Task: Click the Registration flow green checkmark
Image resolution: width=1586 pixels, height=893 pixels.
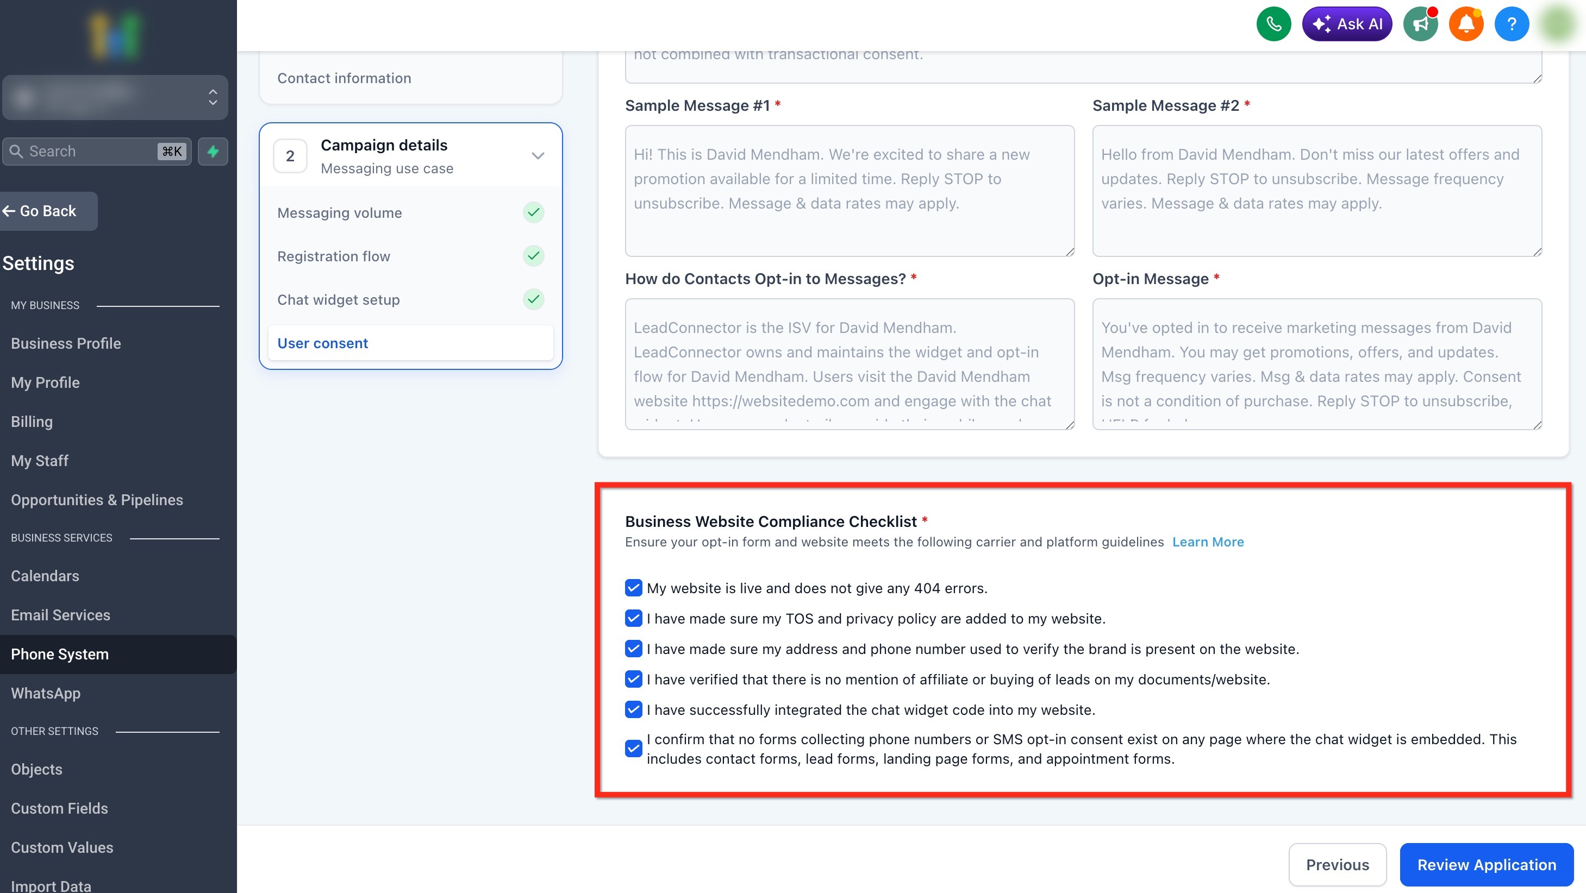Action: tap(533, 255)
